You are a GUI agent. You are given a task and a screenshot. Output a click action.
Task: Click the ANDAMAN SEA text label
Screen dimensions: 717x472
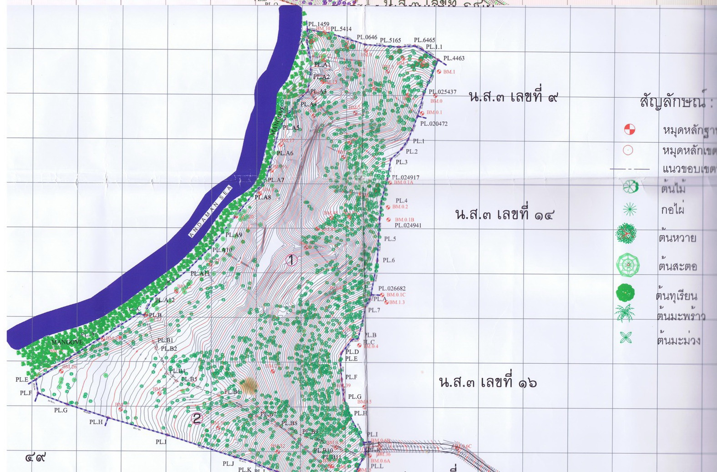(210, 212)
